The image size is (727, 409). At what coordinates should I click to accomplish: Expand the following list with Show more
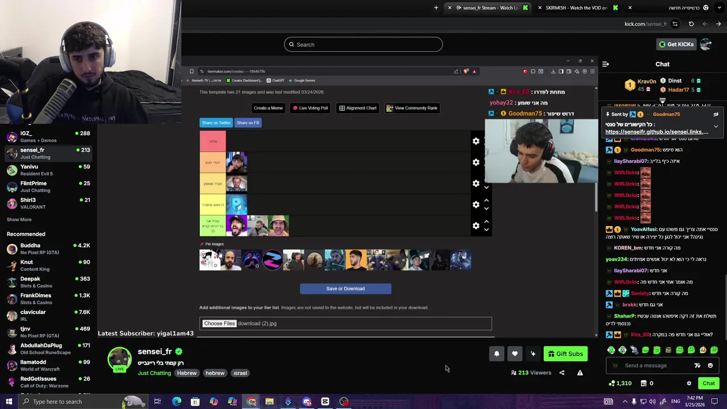point(19,219)
